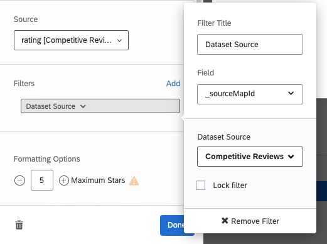Click the Done button
The image size is (327, 244).
pyautogui.click(x=172, y=225)
